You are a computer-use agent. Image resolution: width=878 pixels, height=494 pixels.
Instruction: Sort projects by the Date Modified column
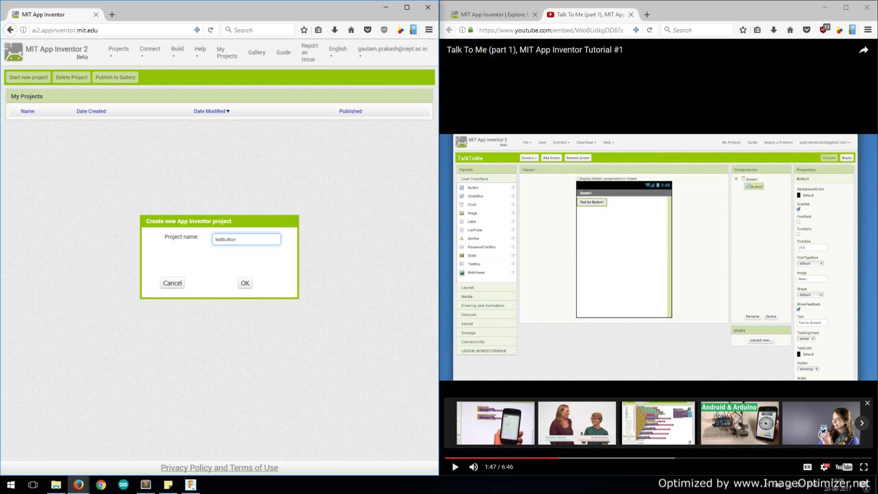click(x=212, y=111)
